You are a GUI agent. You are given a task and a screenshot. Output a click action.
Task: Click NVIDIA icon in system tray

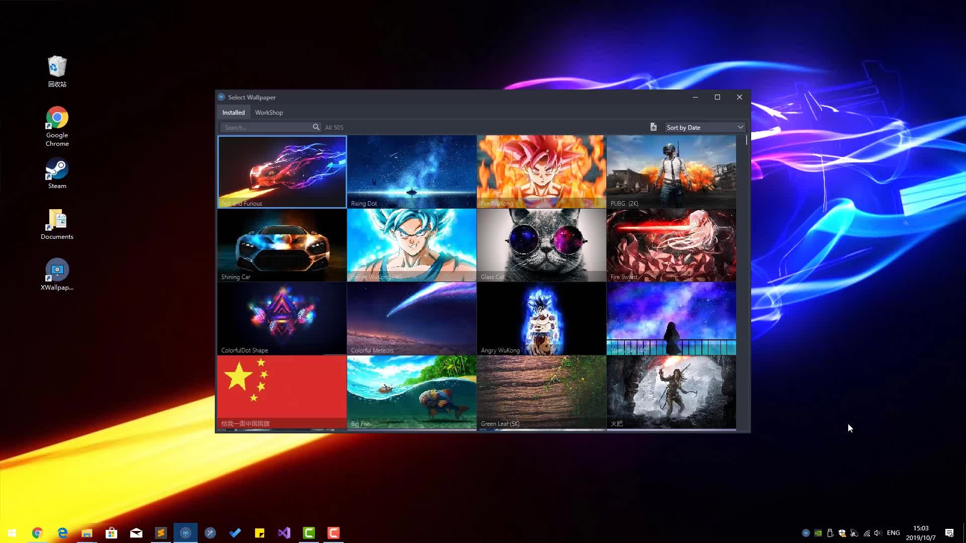818,533
